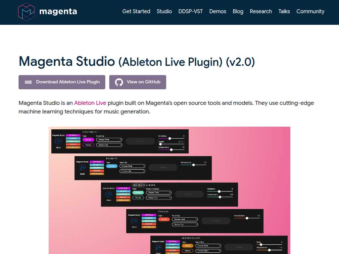Click the View on GitHub button
Screen dimensions: 339x254
(138, 82)
